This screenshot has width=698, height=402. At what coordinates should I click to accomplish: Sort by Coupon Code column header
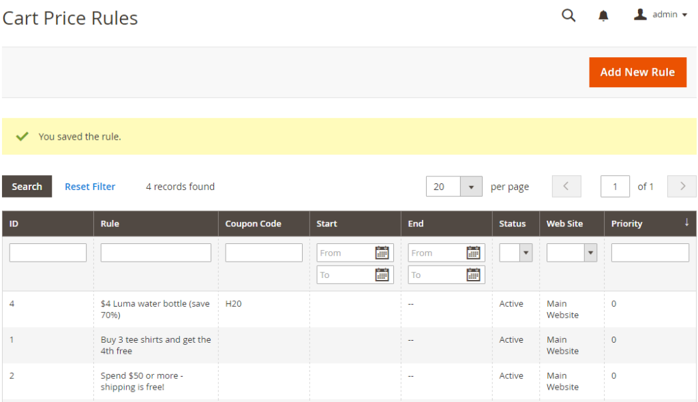click(x=264, y=223)
